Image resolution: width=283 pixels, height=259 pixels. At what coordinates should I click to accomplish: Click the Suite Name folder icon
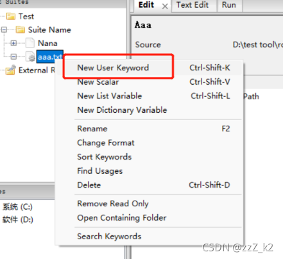click(x=21, y=29)
